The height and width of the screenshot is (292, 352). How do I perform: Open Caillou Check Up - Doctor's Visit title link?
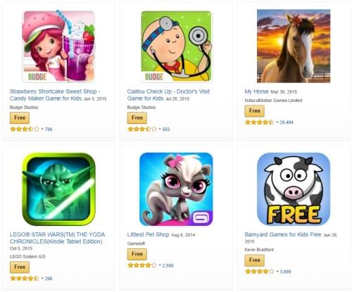click(x=168, y=95)
